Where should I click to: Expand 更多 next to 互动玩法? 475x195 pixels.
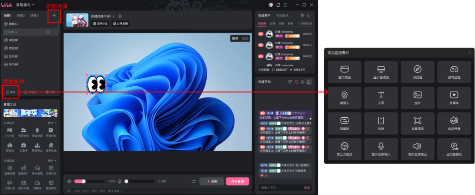(x=52, y=123)
